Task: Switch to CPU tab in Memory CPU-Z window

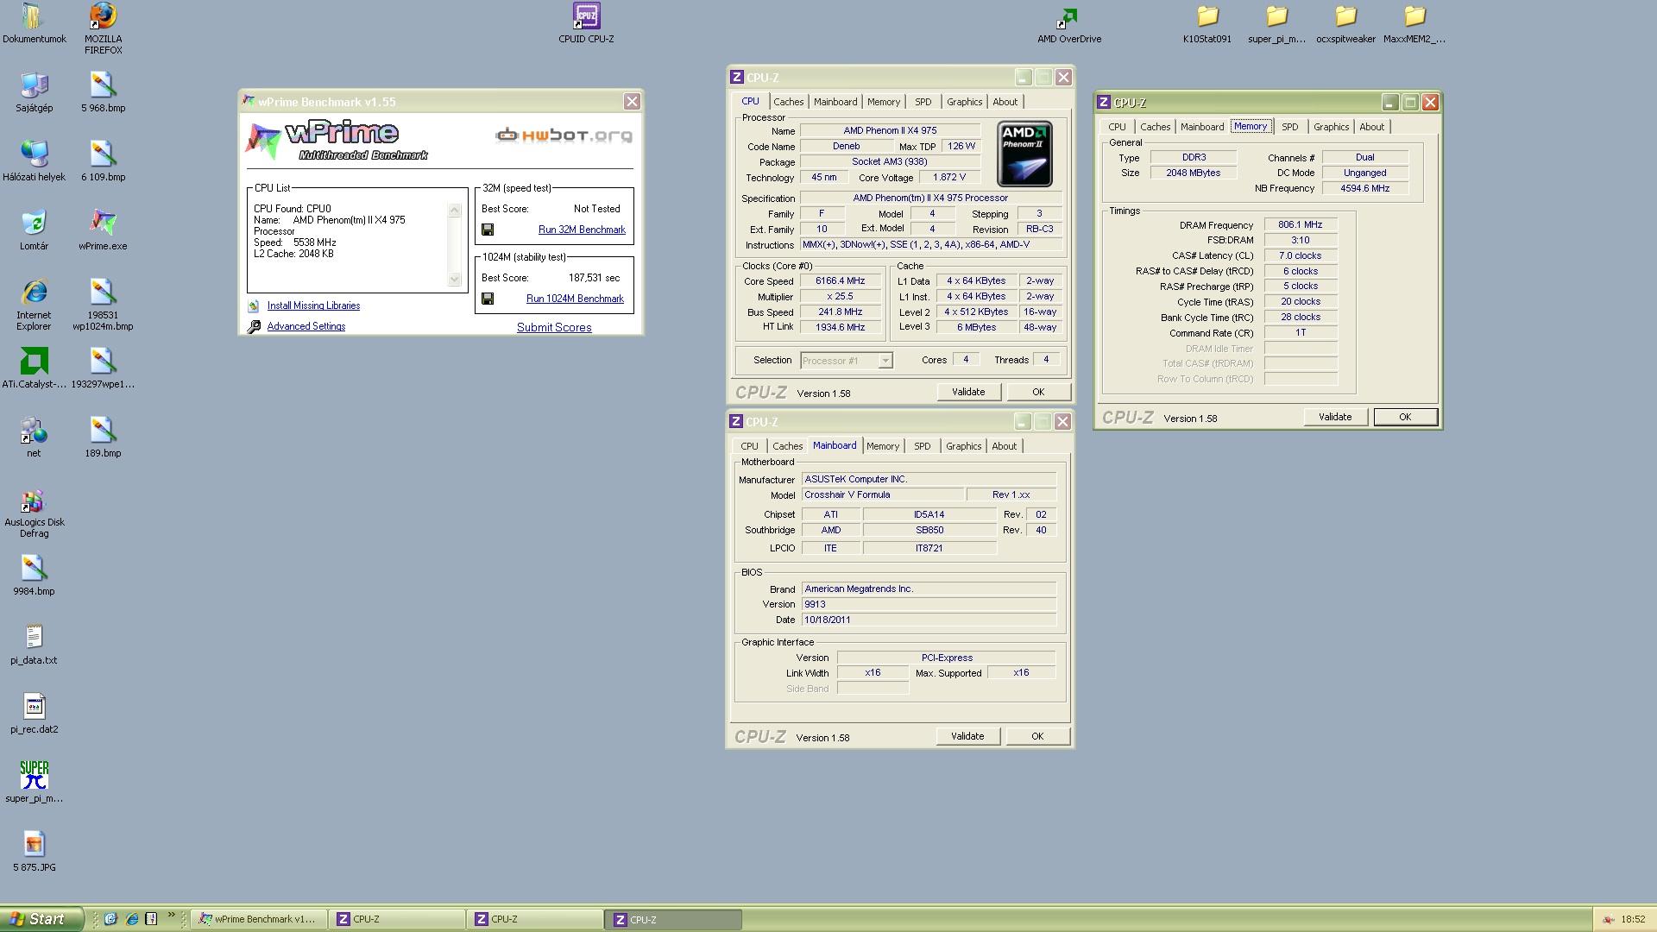Action: point(1117,127)
